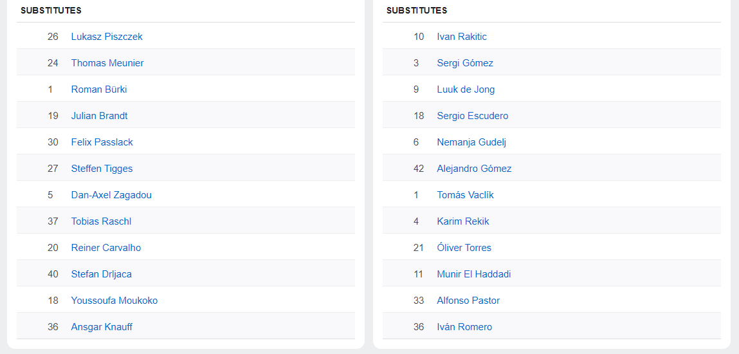Select substitute Roman Bürki
Viewport: 739px width, 354px height.
point(99,89)
